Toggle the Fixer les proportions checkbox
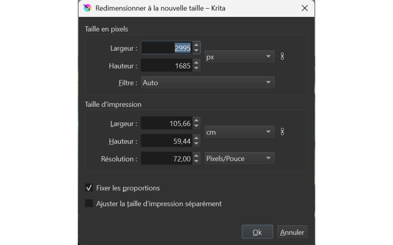This screenshot has height=245, width=393. click(89, 188)
